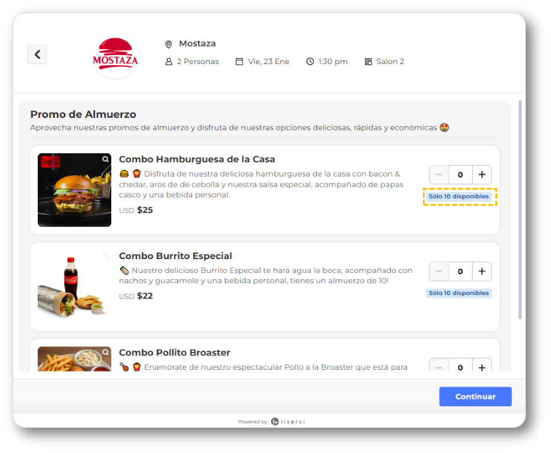Viewport: 551px width, 453px height.
Task: Click the riservi powered-by link
Action: click(287, 421)
